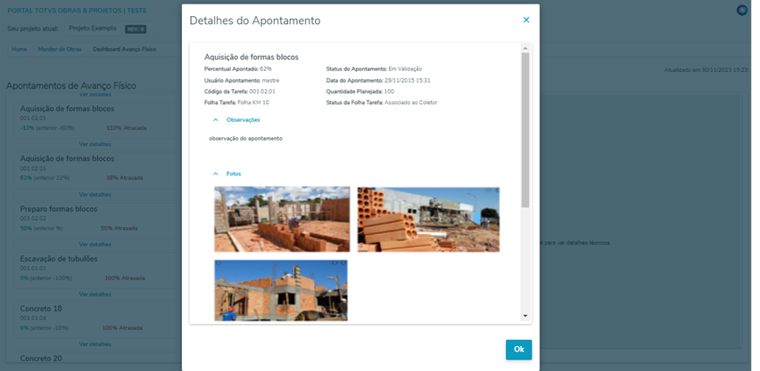Click Ver detalhes under Concreto 18
The image size is (760, 371).
pyautogui.click(x=95, y=344)
